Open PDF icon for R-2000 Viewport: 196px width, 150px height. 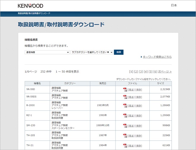[125, 106]
